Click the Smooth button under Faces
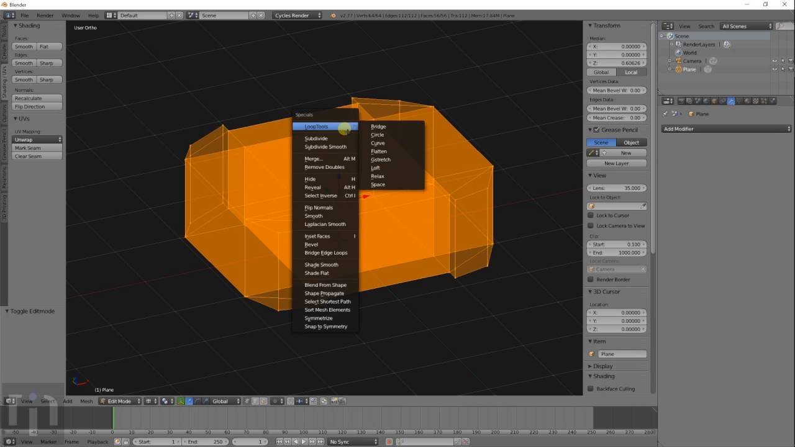The width and height of the screenshot is (795, 447). tap(24, 47)
